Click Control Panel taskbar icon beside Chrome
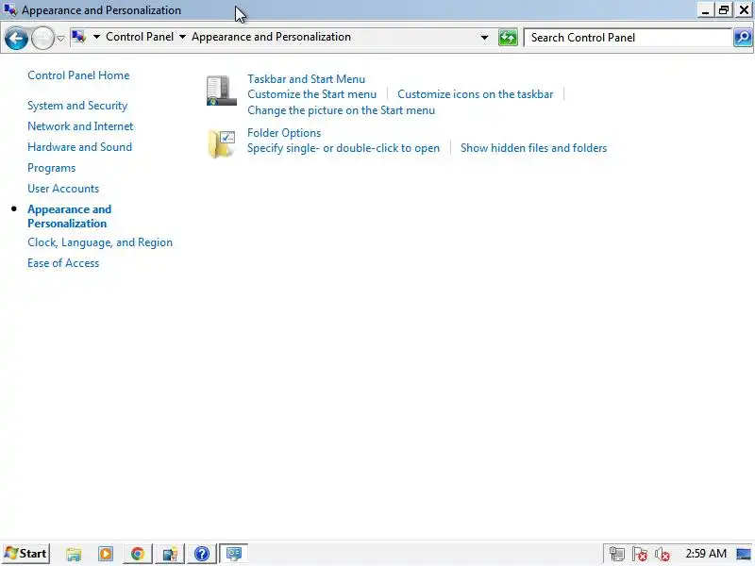Viewport: 755px width, 566px height. click(x=170, y=554)
